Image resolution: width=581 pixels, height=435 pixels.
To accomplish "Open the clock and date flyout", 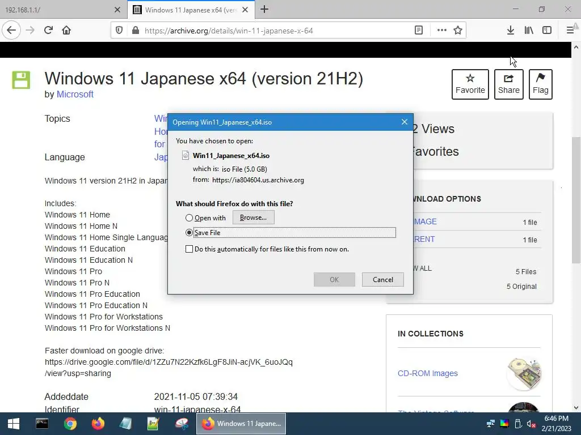I will coord(556,424).
